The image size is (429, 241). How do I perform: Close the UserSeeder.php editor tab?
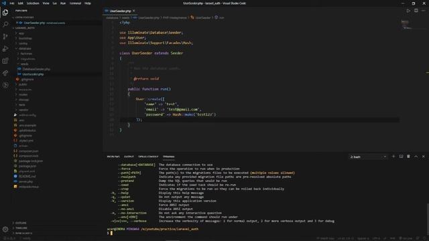[134, 11]
